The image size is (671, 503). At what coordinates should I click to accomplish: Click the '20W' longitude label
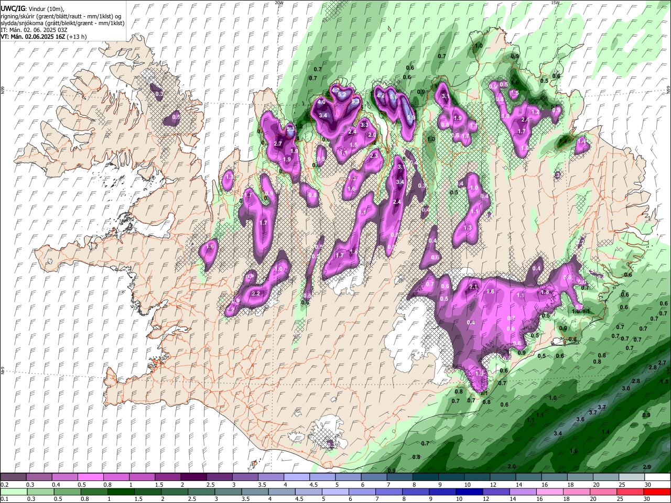click(x=279, y=3)
